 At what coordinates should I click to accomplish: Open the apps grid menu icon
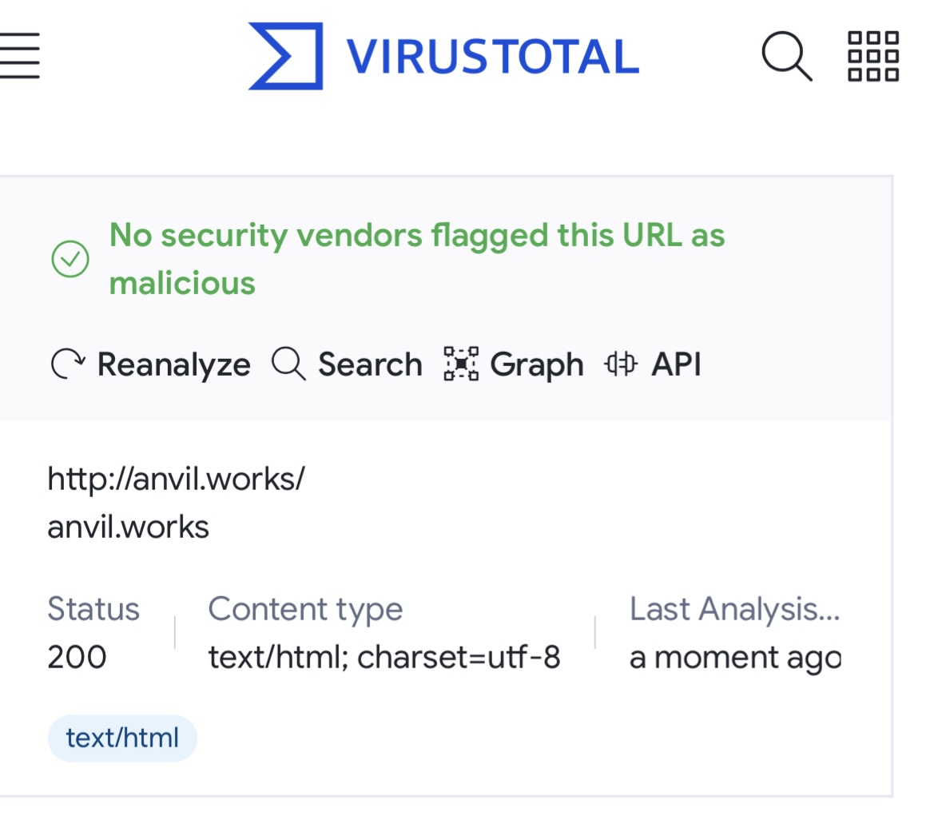[x=873, y=56]
